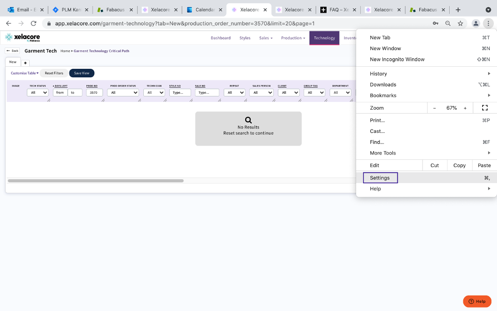Click the password key icon in address bar
This screenshot has height=311, width=497.
point(435,23)
